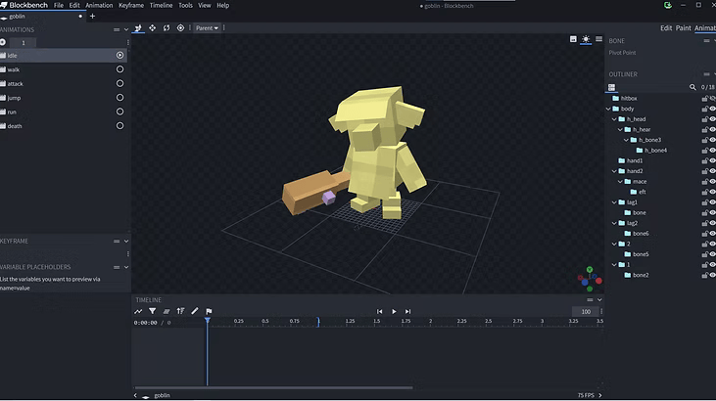Toggle playback circle for attack animation
716x401 pixels.
pos(119,83)
